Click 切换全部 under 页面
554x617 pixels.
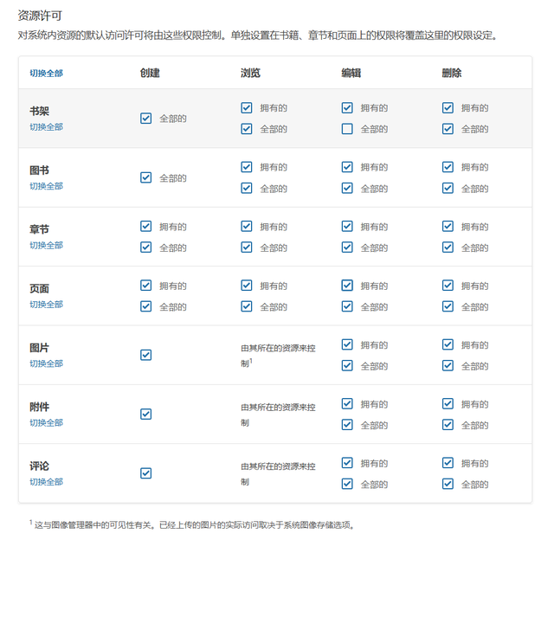click(46, 304)
